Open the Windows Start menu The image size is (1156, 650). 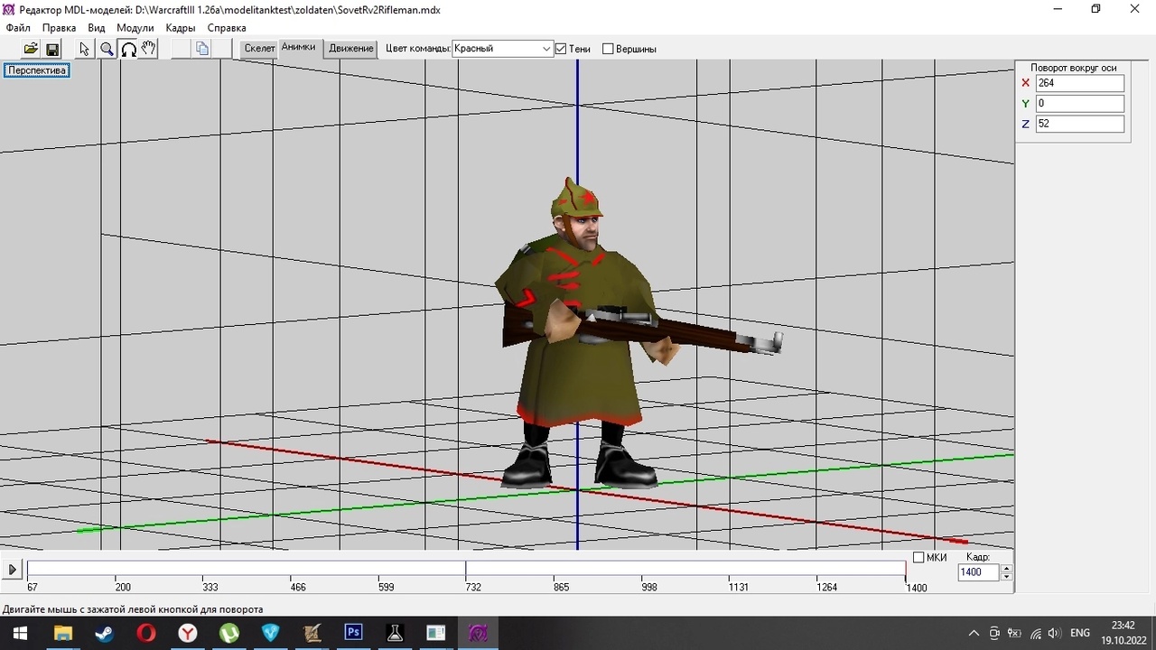(x=20, y=633)
